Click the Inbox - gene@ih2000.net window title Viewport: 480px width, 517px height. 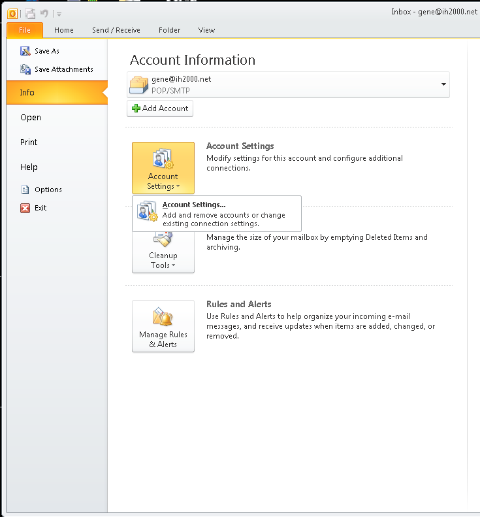pyautogui.click(x=434, y=12)
